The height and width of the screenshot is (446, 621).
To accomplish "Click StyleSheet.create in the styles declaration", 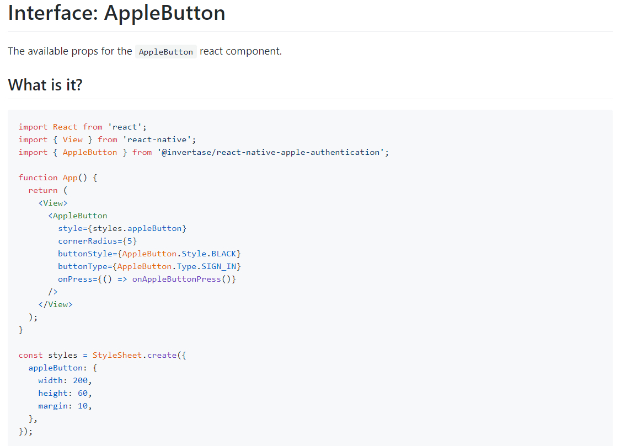I will [x=135, y=355].
